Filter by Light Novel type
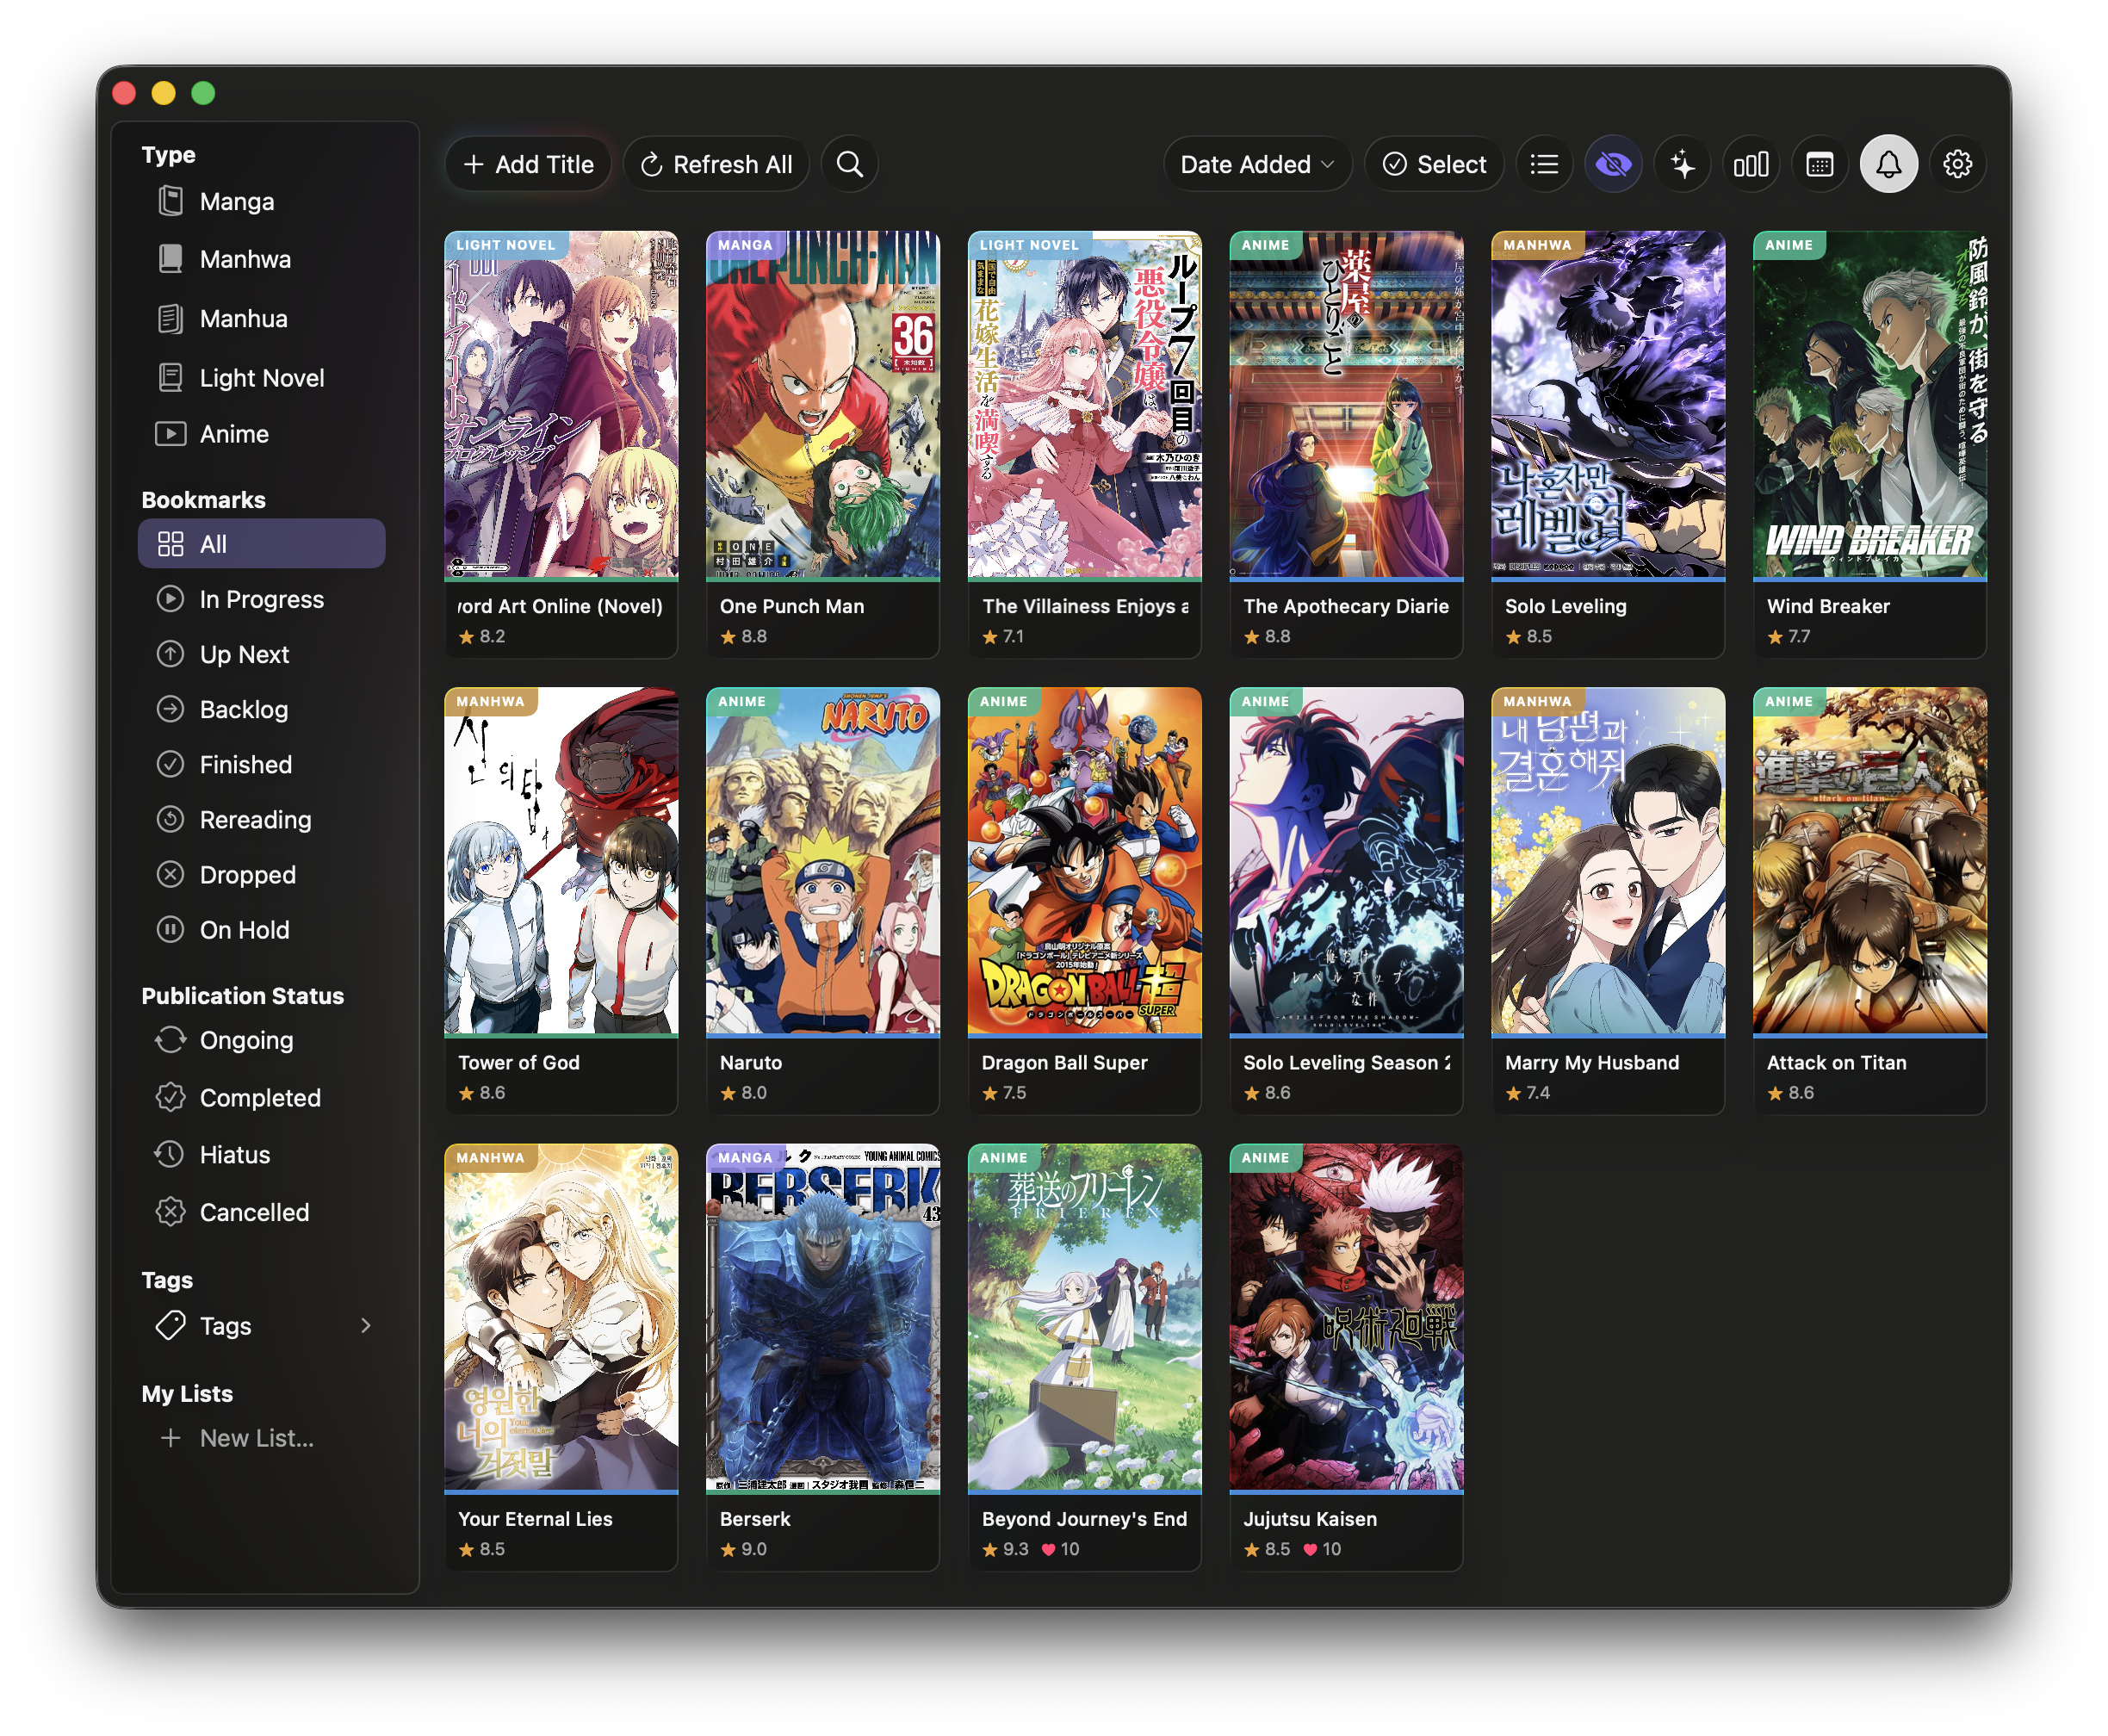This screenshot has width=2108, height=1736. (261, 377)
